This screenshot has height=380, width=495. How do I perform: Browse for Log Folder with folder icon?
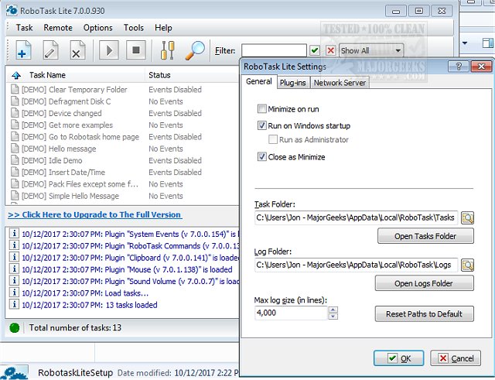pos(467,265)
